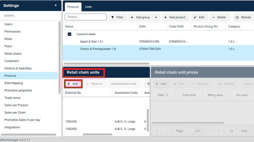
Task: Open EAN Mapping settings page
Action: 14,83
